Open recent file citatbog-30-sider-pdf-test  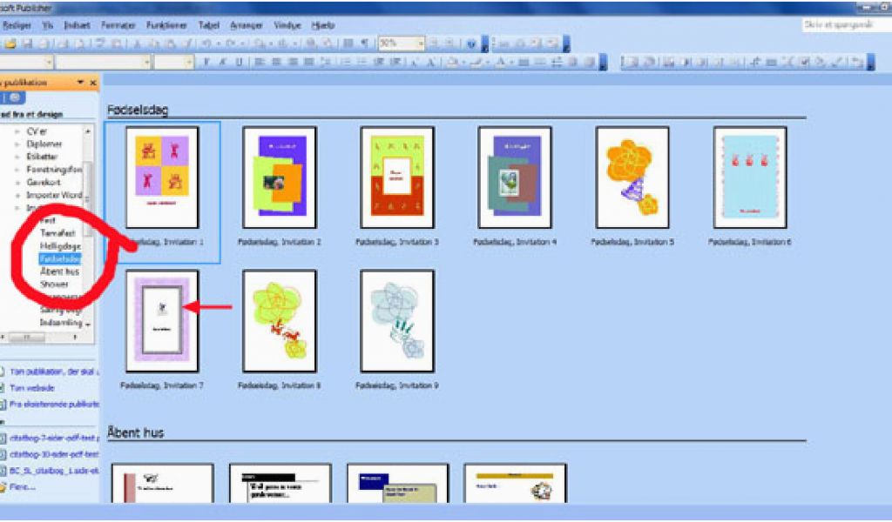click(53, 454)
